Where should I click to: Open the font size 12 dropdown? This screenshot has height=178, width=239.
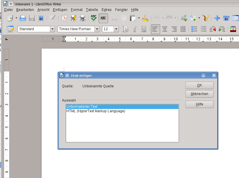click(x=116, y=29)
